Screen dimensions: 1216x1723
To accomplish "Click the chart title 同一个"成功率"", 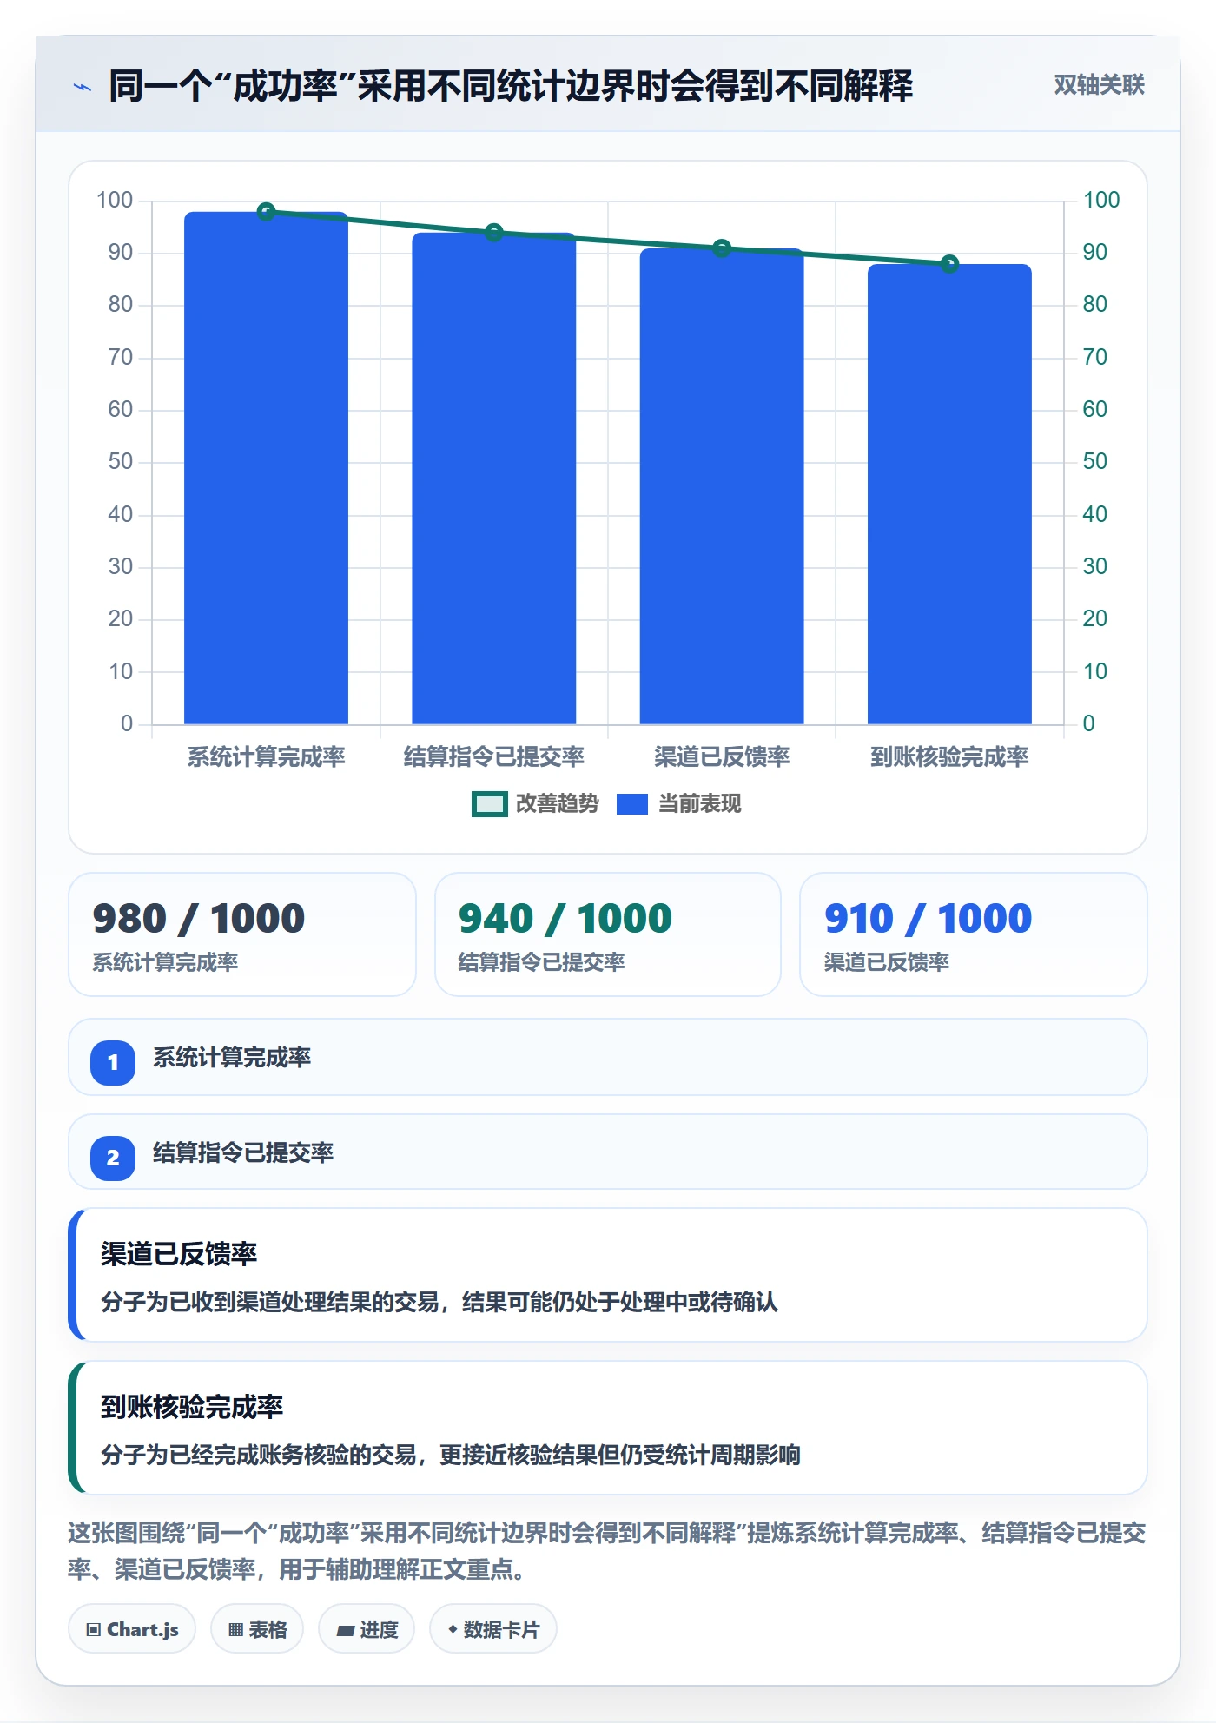I will tap(511, 86).
